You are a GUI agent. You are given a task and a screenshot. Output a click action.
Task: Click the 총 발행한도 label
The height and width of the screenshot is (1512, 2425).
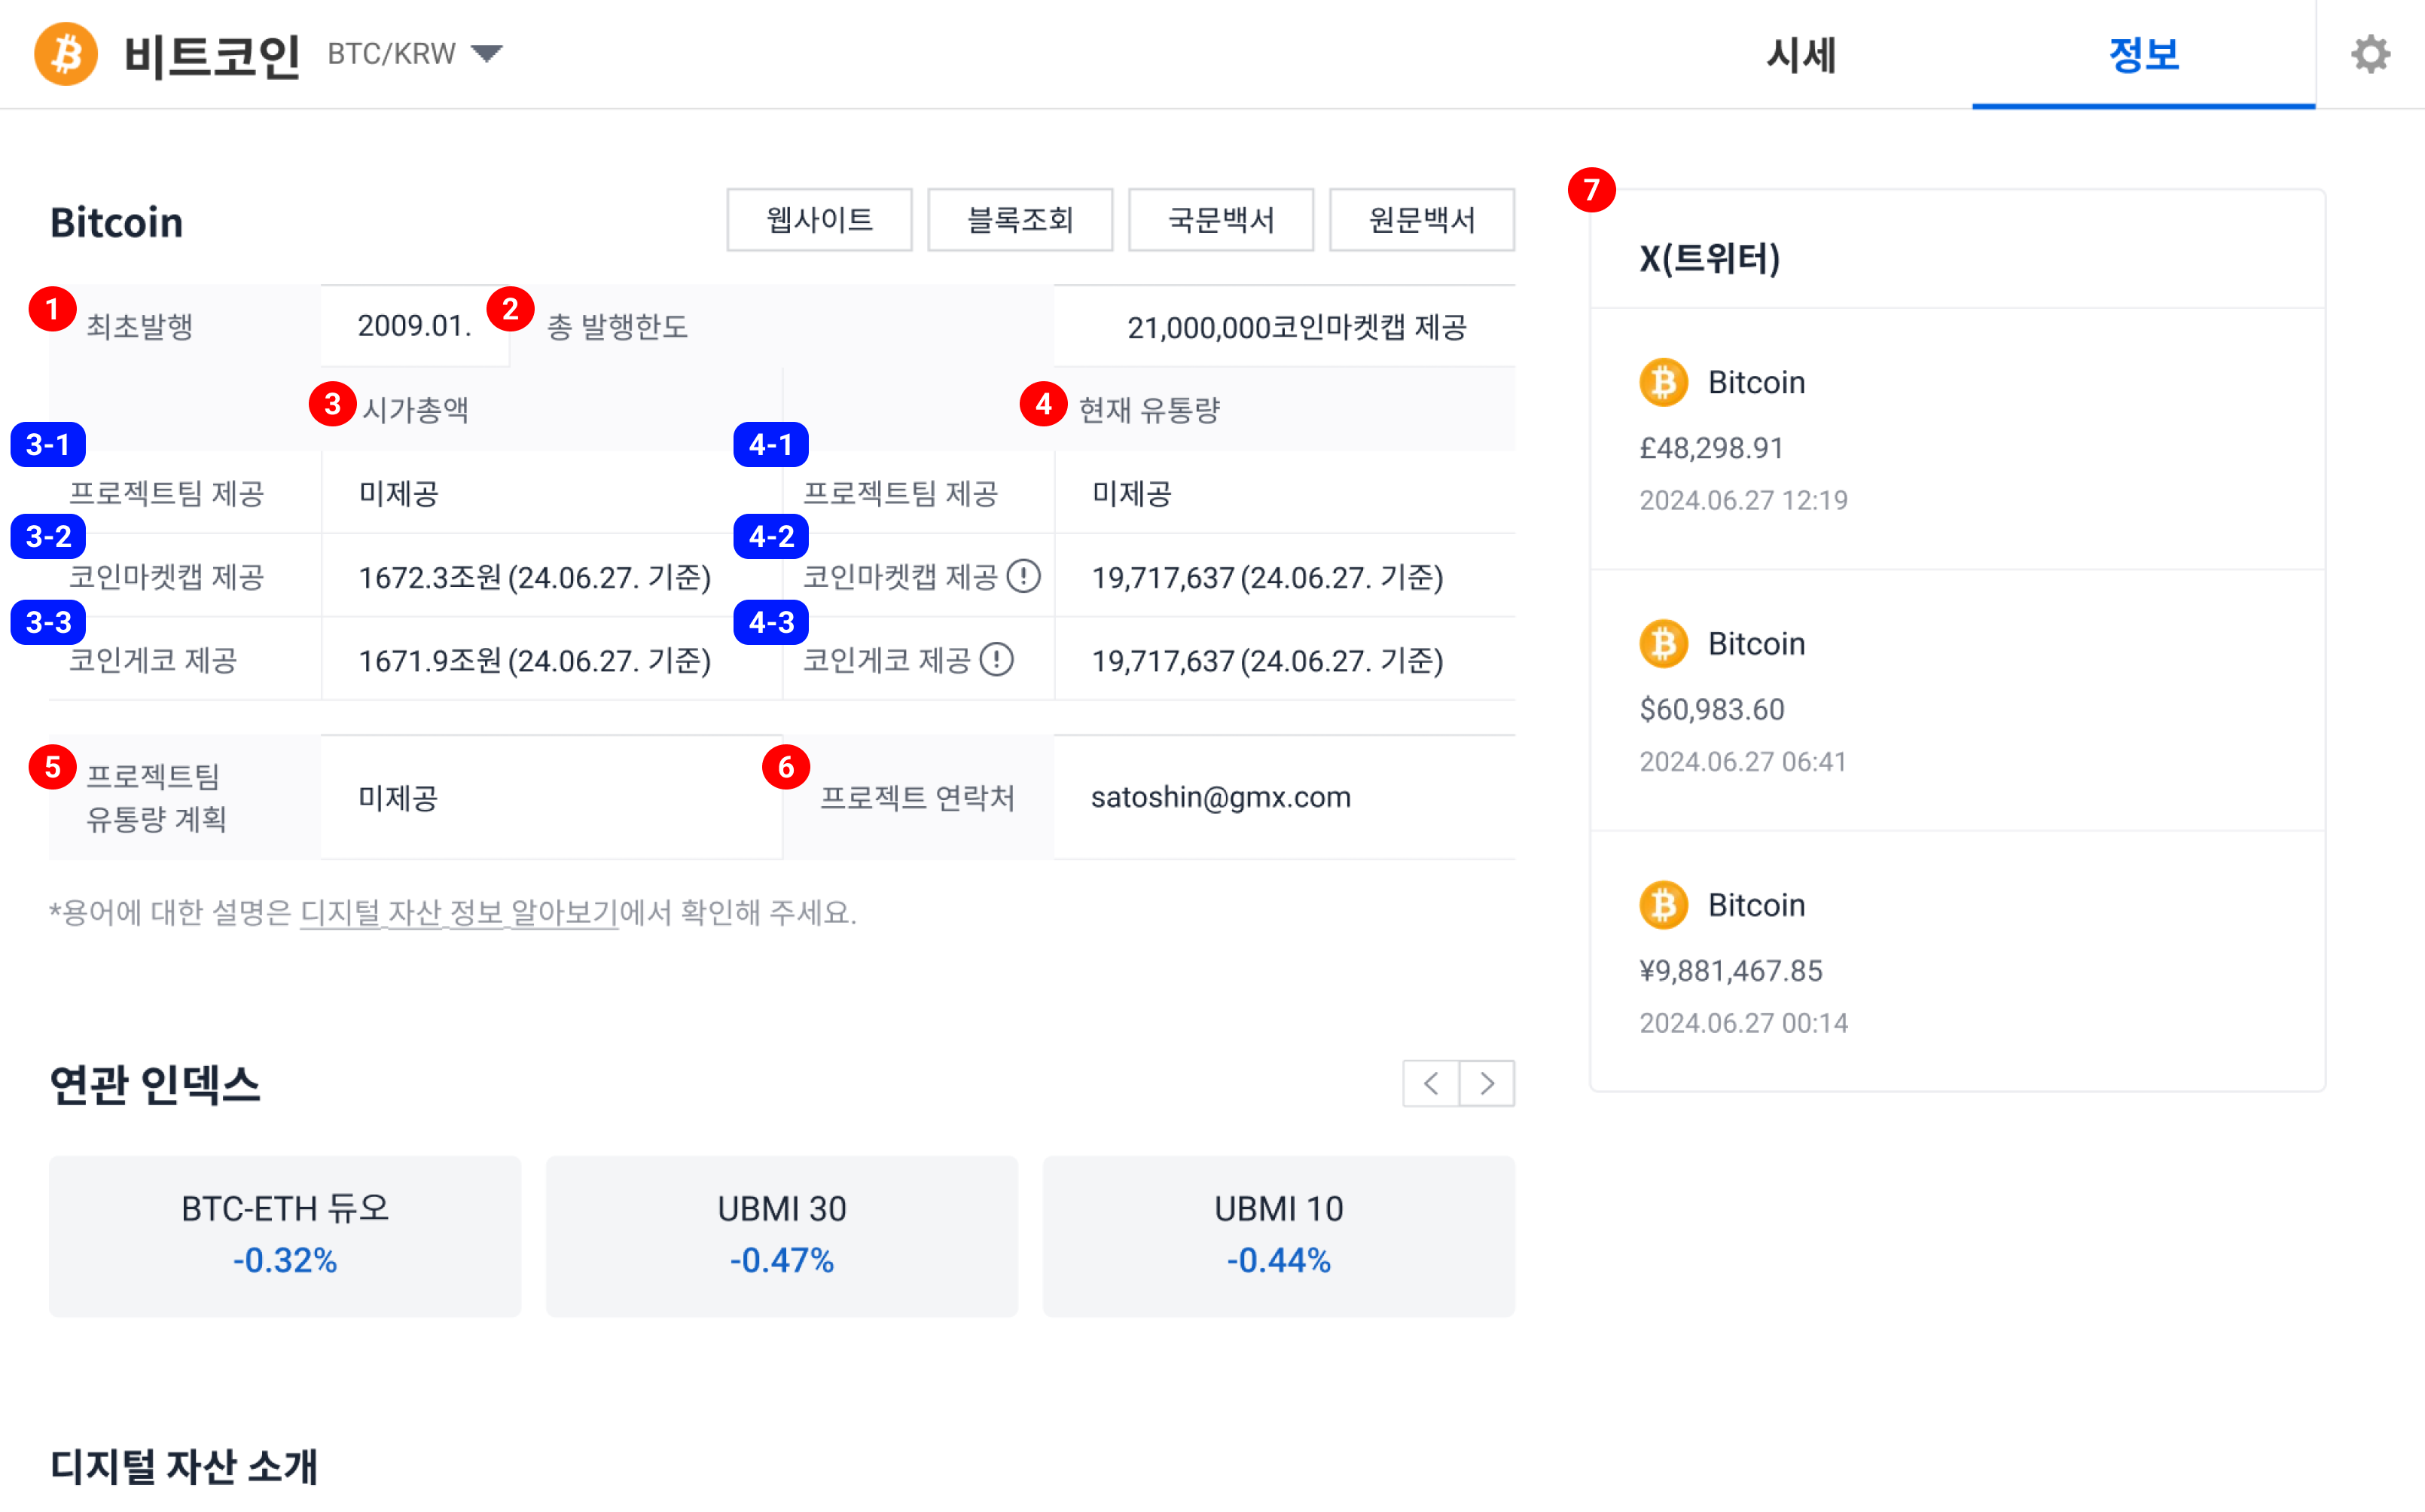(617, 326)
